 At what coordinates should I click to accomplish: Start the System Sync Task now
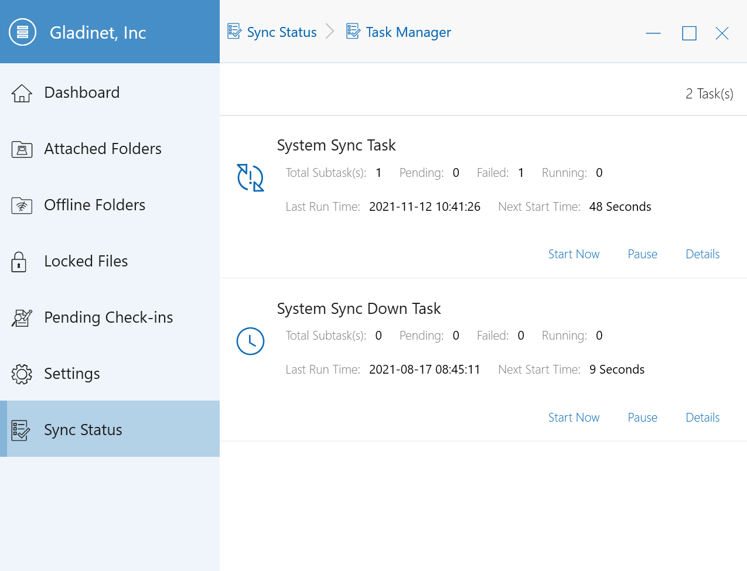tap(574, 254)
